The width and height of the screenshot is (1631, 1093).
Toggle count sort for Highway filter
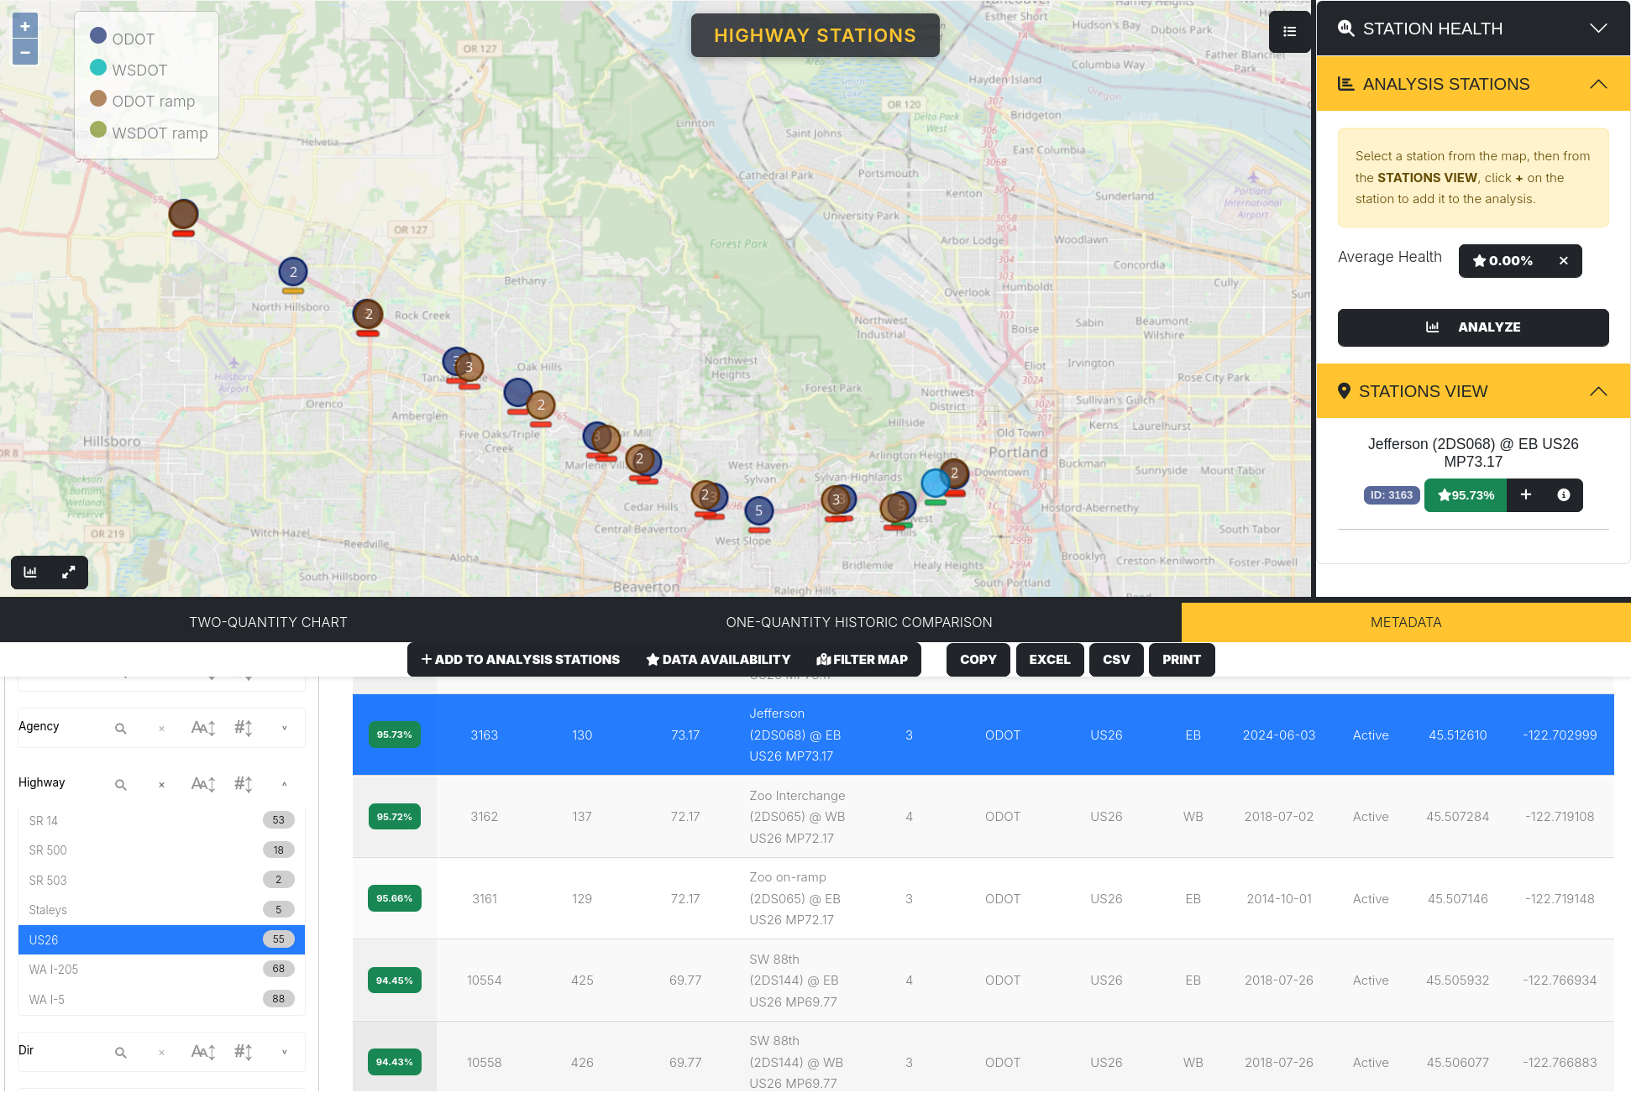[244, 784]
